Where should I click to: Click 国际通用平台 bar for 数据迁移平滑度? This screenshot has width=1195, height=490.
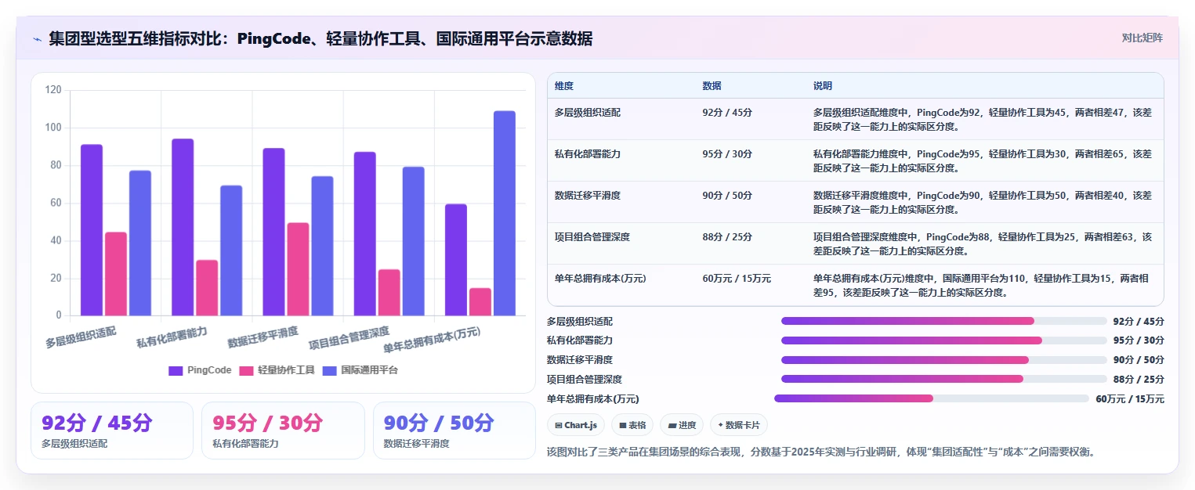click(322, 246)
